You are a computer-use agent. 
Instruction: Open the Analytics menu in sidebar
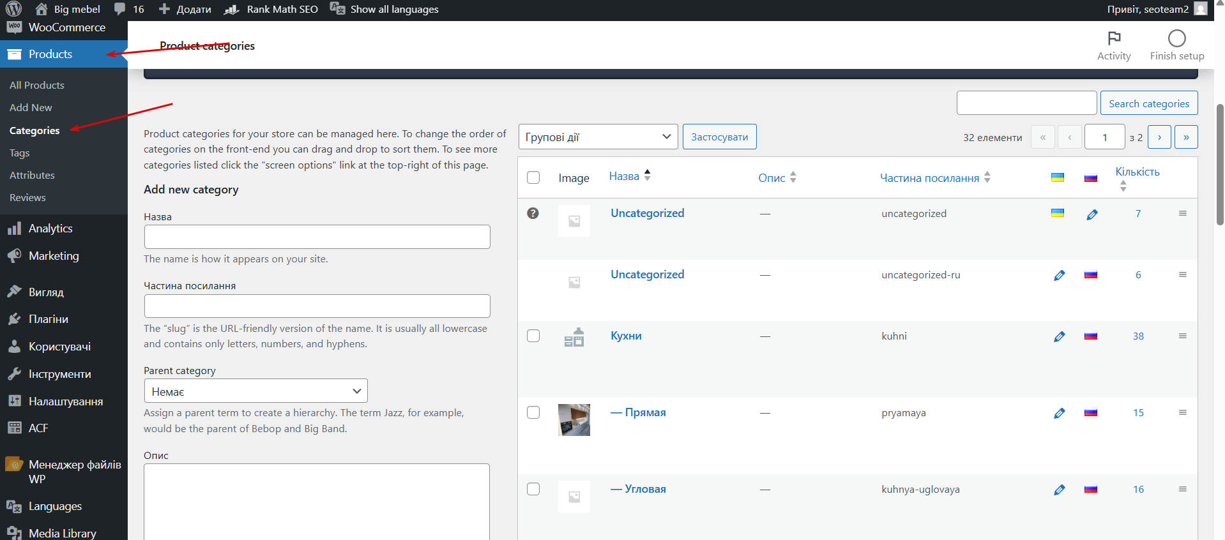pyautogui.click(x=50, y=229)
